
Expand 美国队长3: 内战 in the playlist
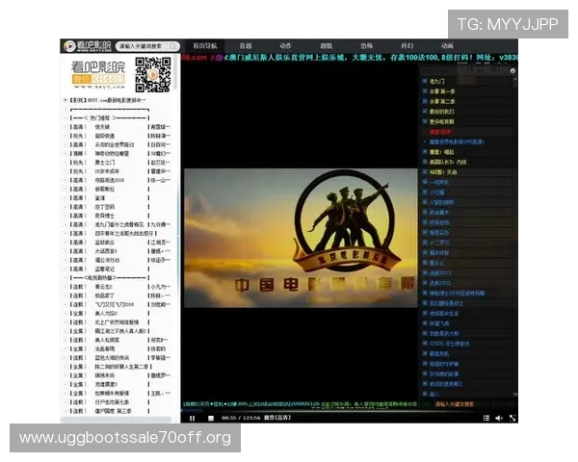tap(425, 162)
